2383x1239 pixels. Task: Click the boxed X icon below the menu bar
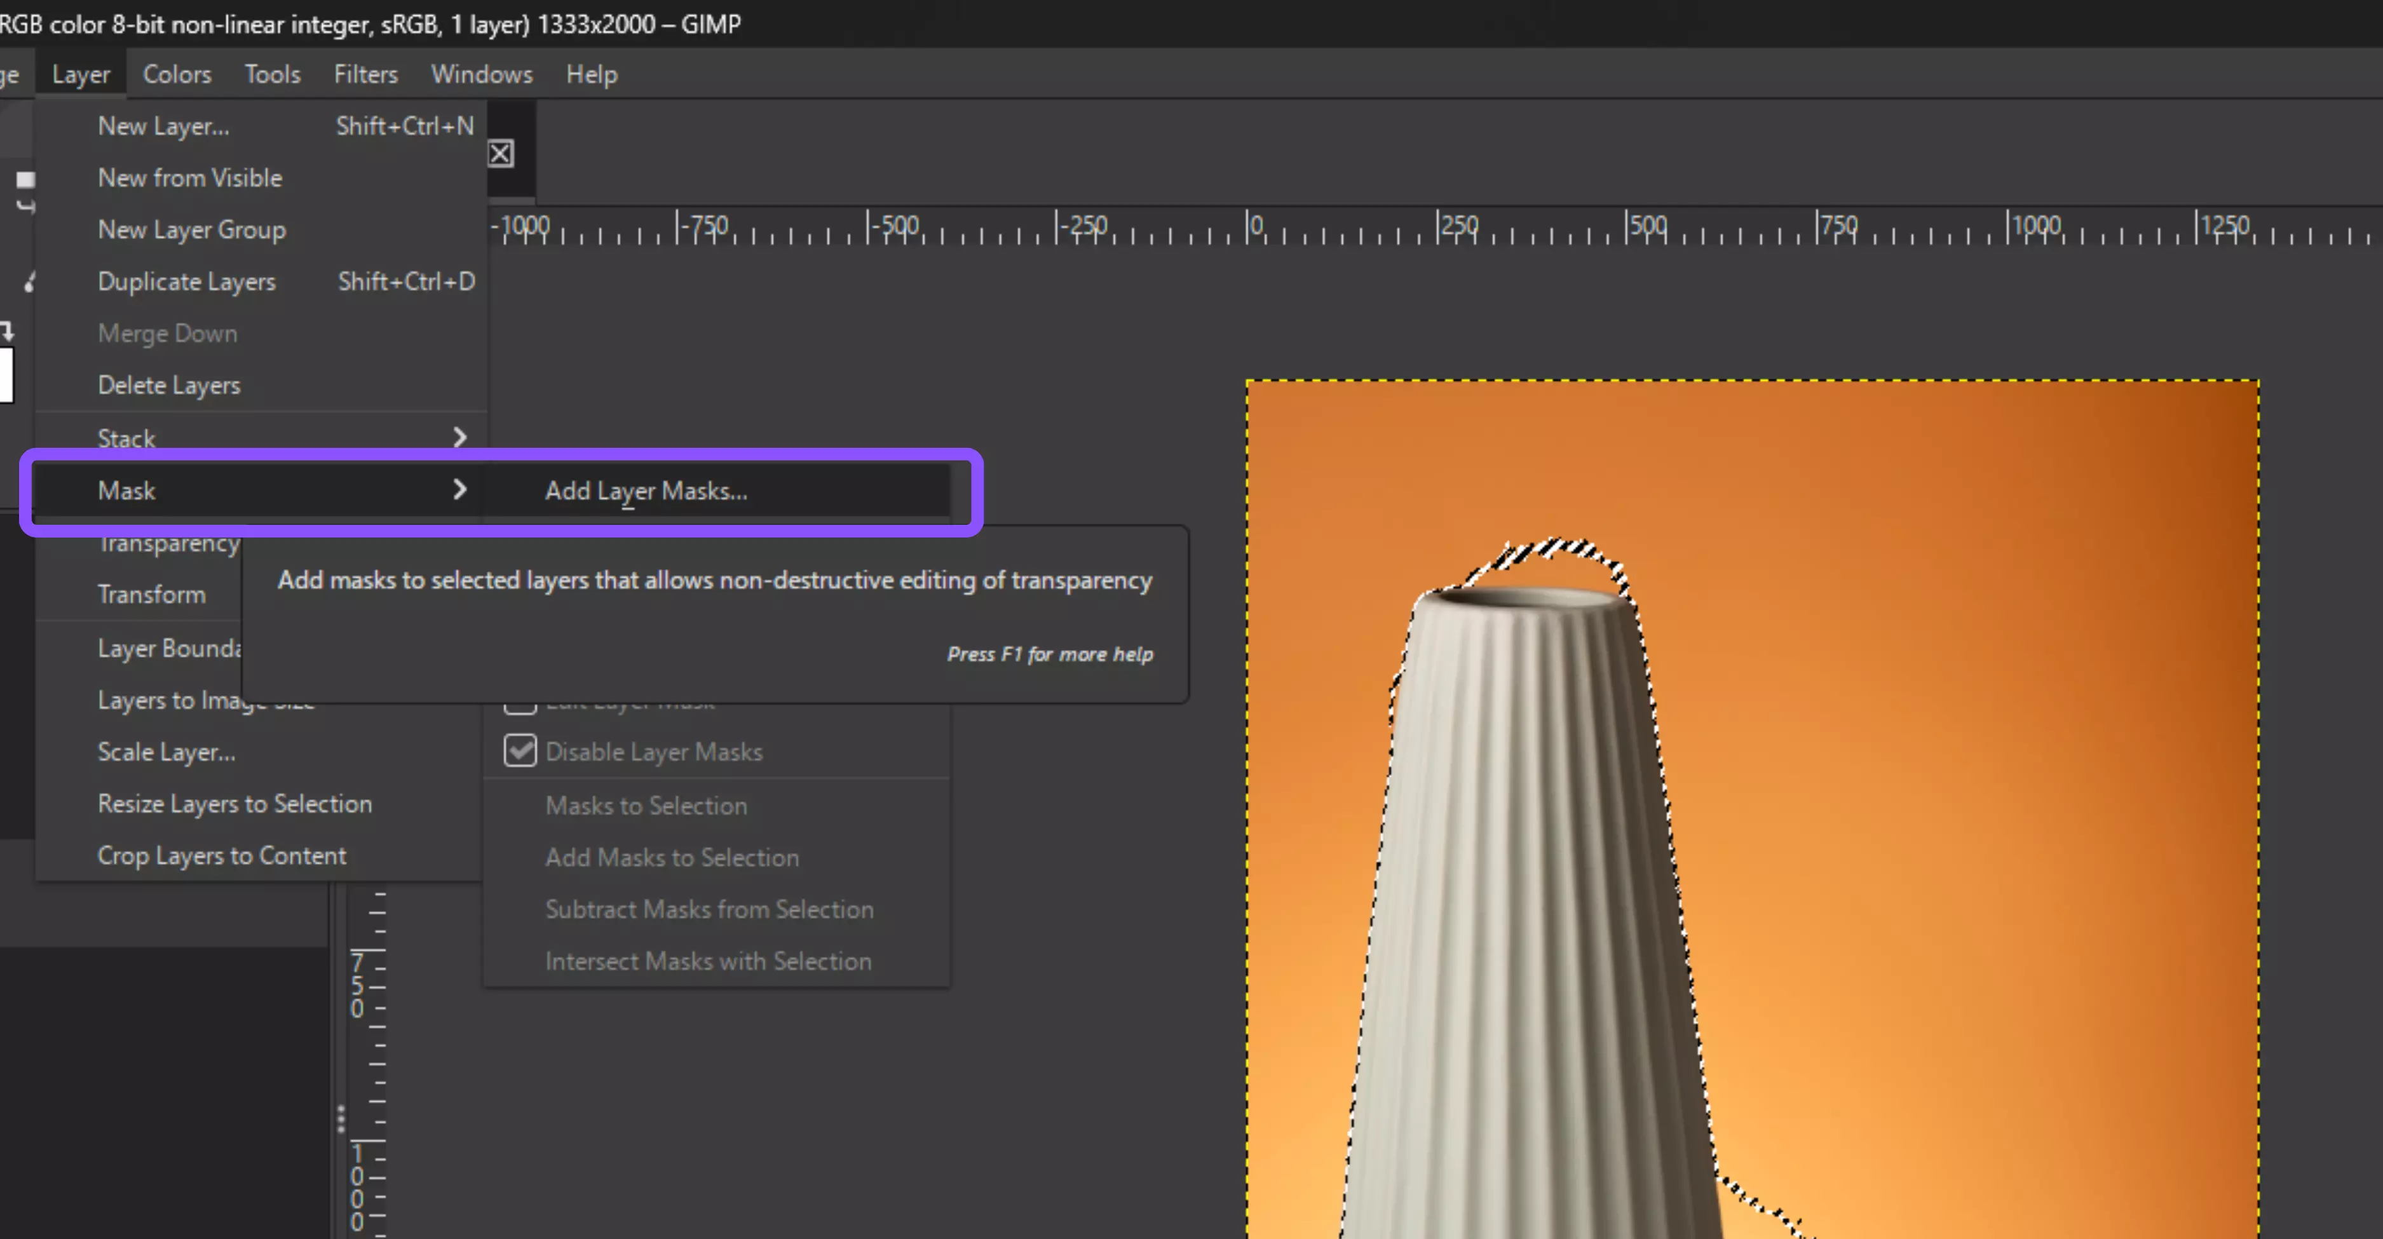pyautogui.click(x=501, y=152)
